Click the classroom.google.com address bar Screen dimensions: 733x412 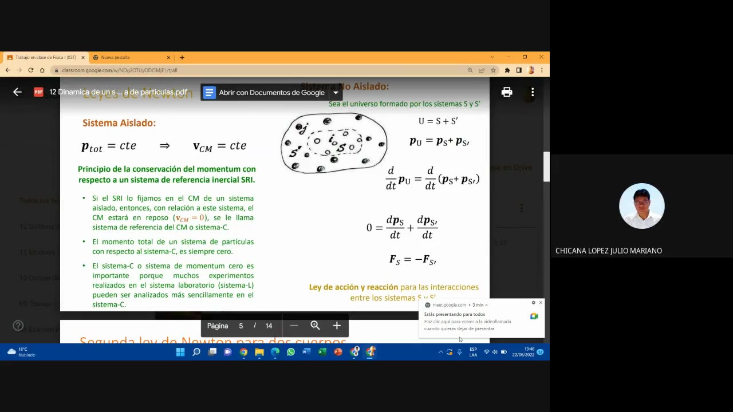click(x=258, y=70)
